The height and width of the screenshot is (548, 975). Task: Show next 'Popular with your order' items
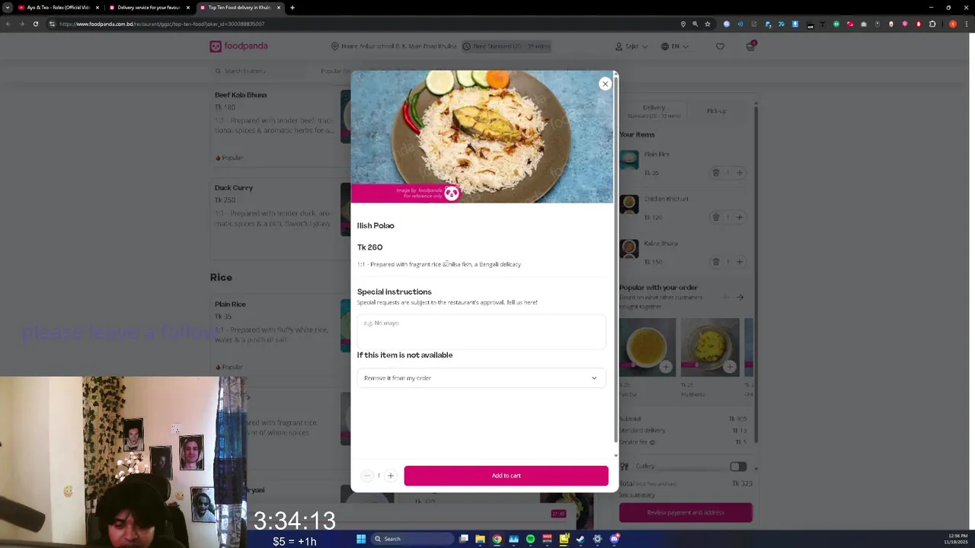point(740,298)
